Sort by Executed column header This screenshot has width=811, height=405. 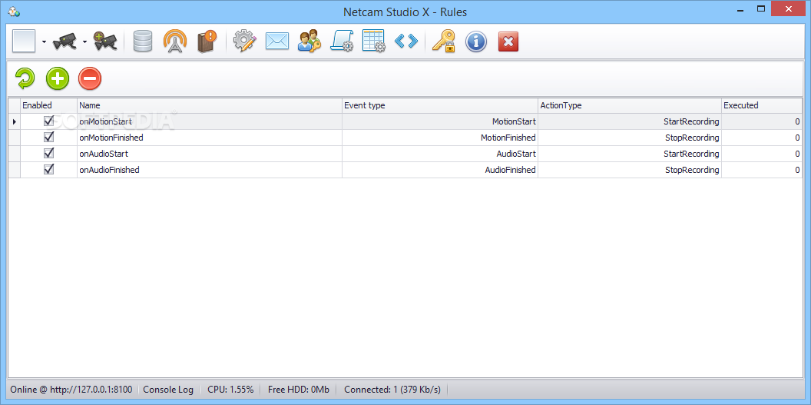click(762, 105)
